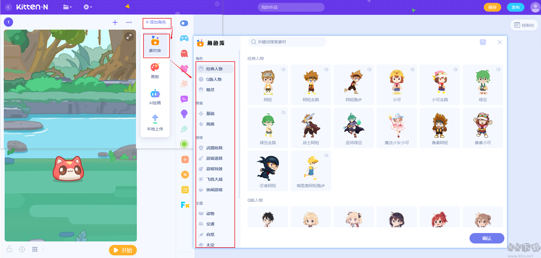Pick the 战士阿短 character card
Screen dimensions: 541x258
coord(311,128)
